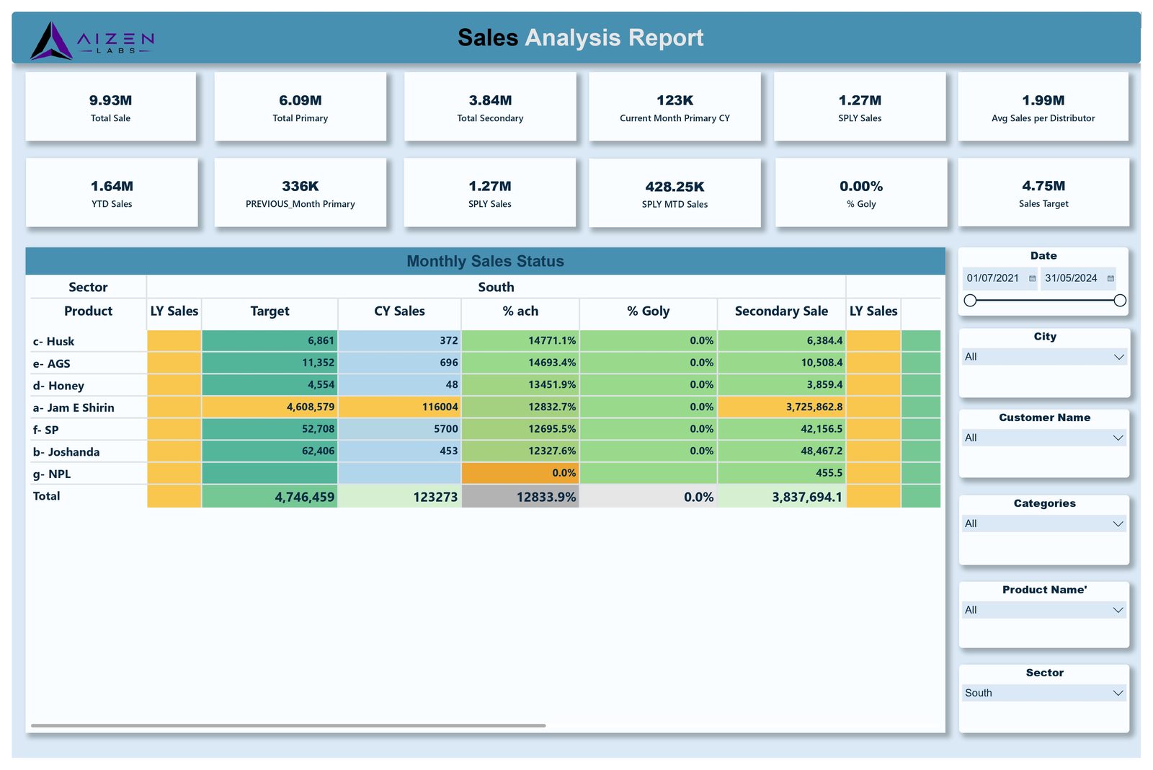Image resolution: width=1153 pixels, height=770 pixels.
Task: Grab the left date slider handle
Action: (x=970, y=301)
